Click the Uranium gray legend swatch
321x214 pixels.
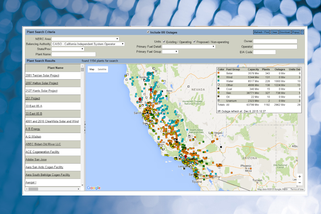click(x=218, y=100)
